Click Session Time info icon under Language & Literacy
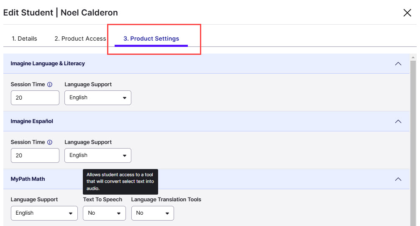 [x=50, y=85]
